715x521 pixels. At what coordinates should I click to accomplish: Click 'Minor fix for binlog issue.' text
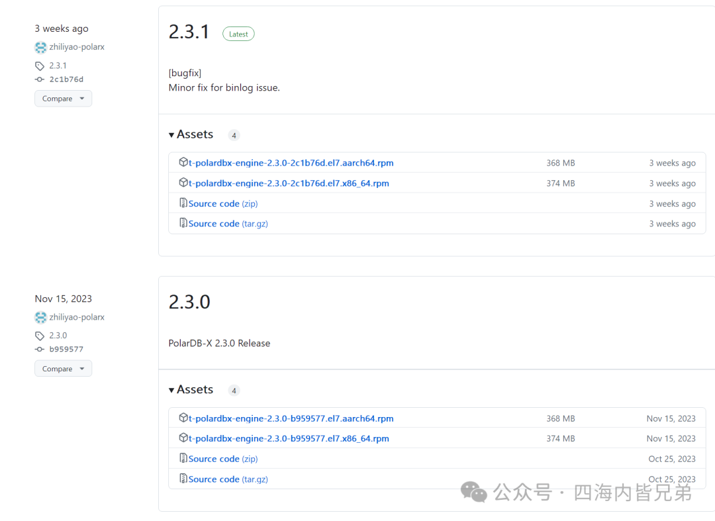[224, 87]
